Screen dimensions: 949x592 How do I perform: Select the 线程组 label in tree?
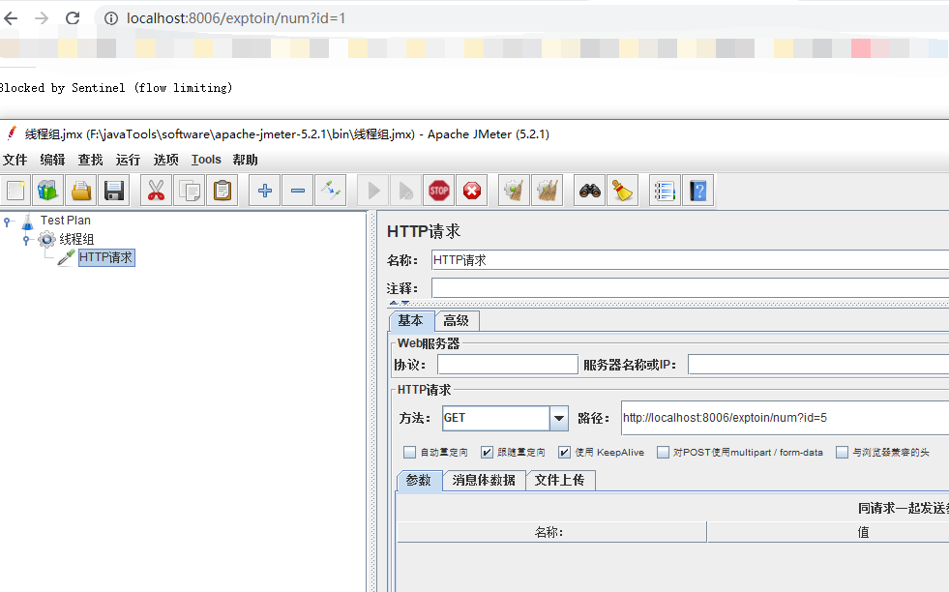click(x=76, y=240)
